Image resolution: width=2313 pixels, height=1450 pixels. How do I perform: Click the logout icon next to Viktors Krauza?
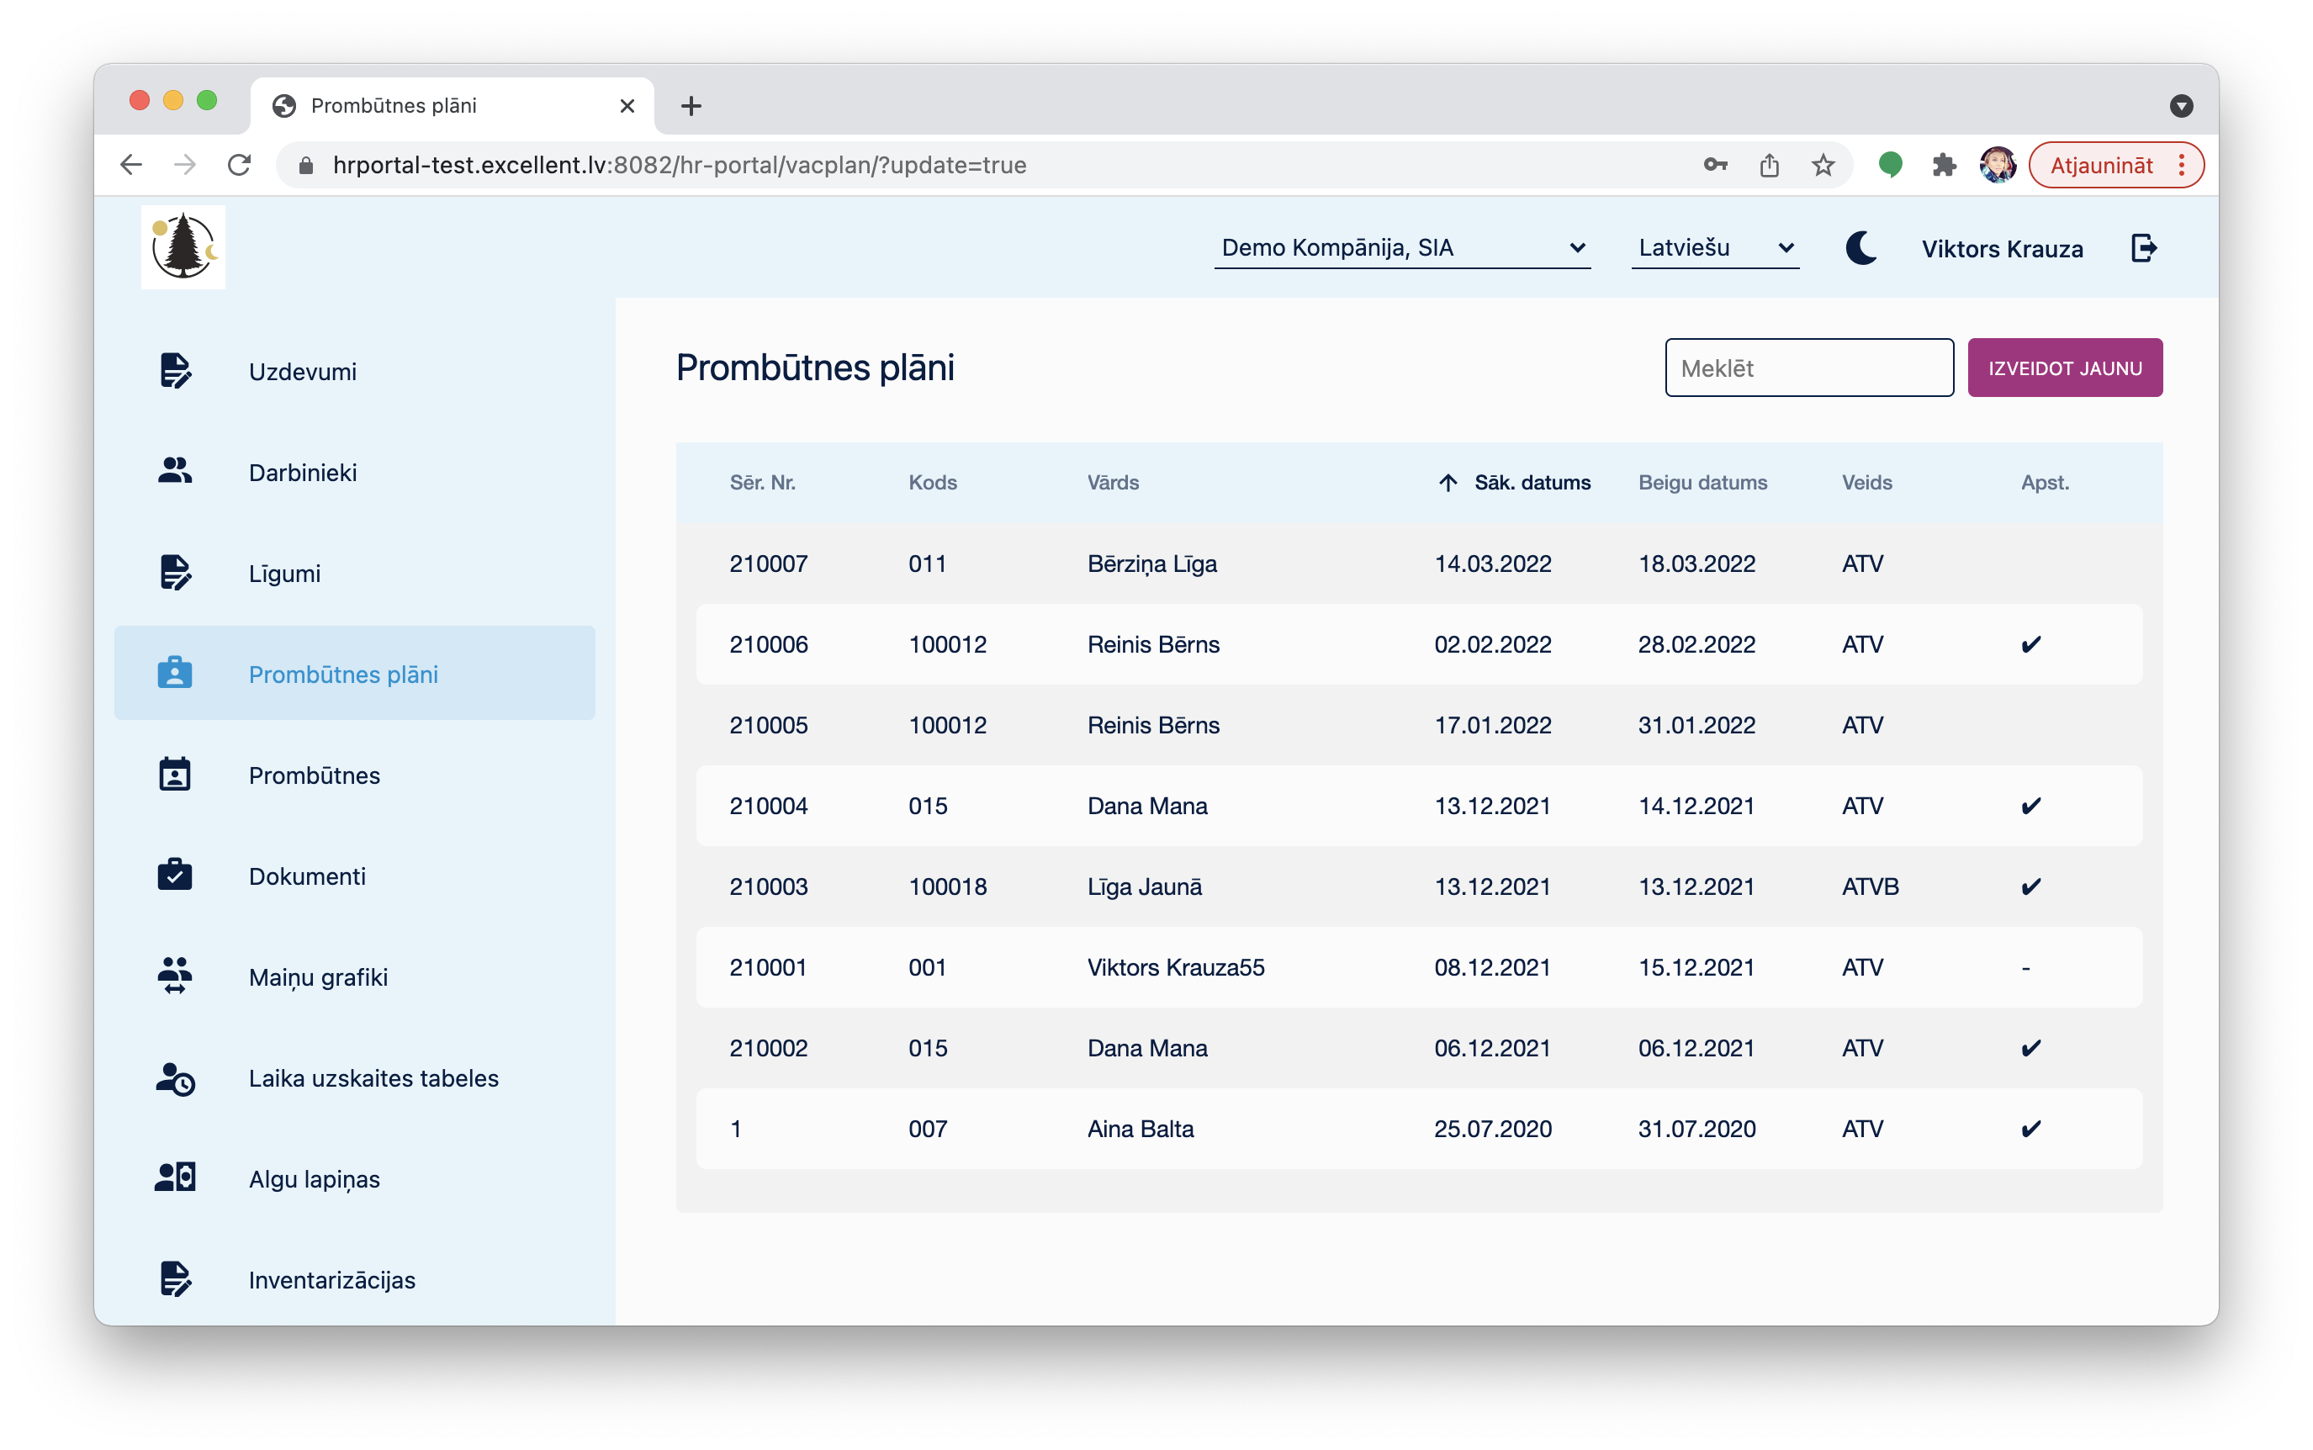click(x=2144, y=248)
